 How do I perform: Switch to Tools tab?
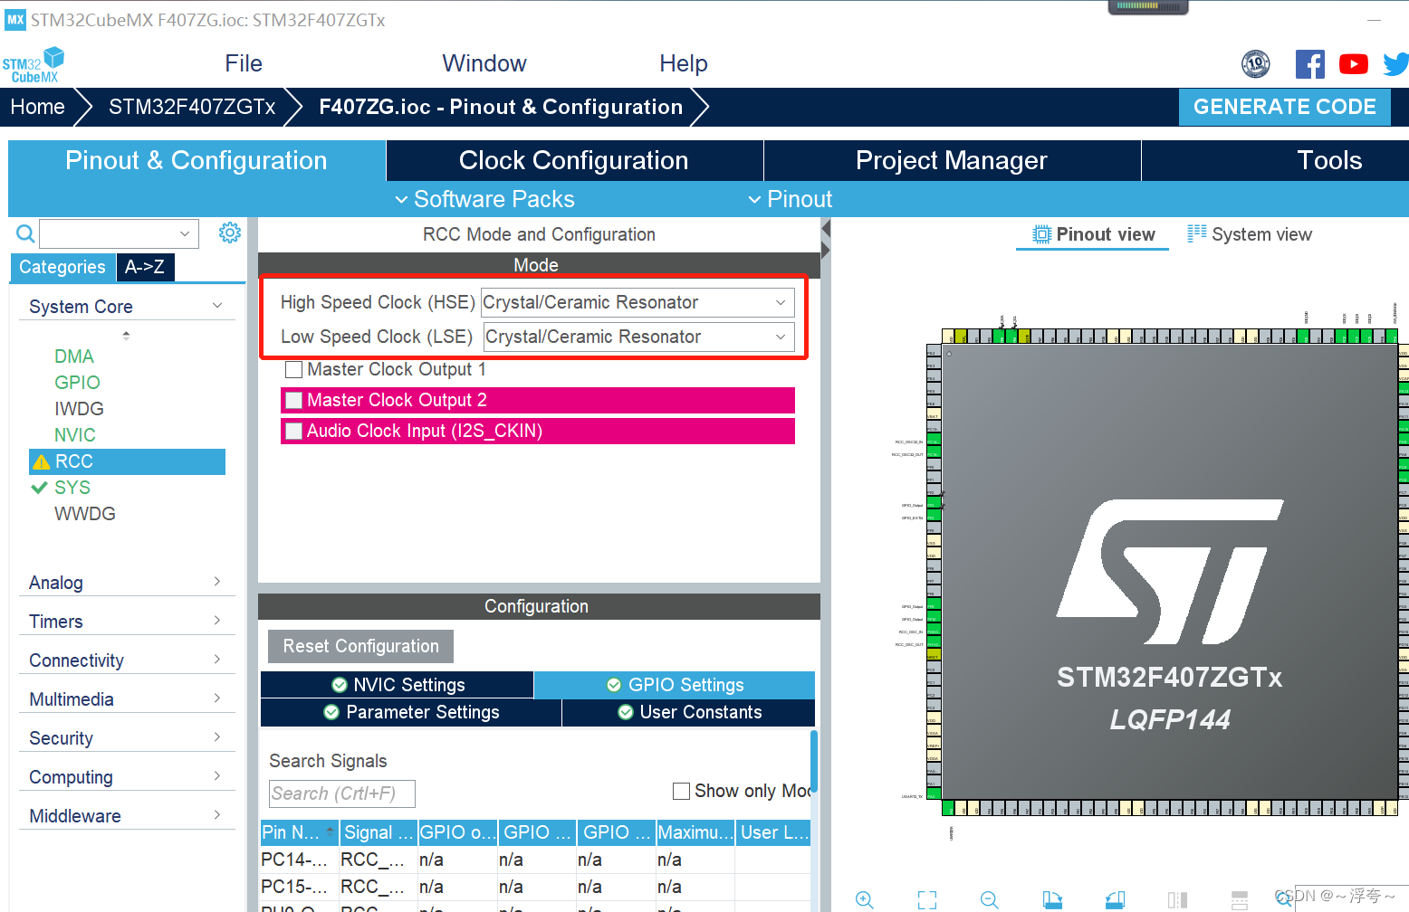click(x=1277, y=160)
